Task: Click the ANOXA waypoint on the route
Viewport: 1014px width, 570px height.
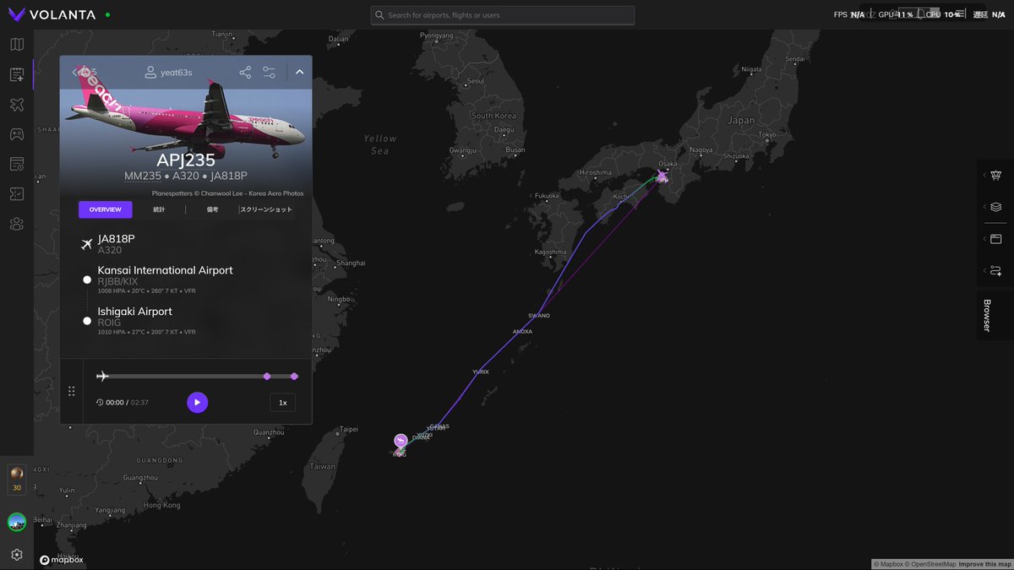Action: point(522,332)
